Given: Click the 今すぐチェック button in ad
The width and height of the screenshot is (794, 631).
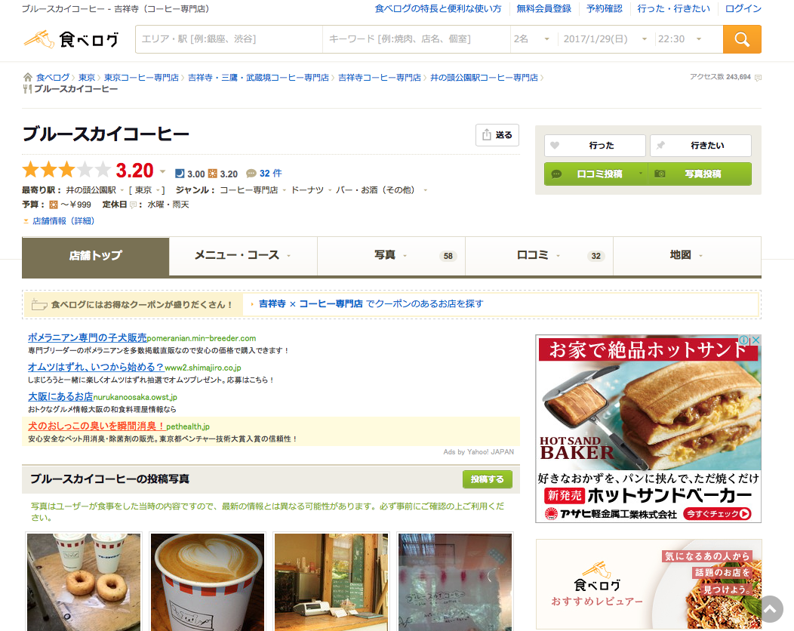Looking at the screenshot, I should tap(717, 513).
